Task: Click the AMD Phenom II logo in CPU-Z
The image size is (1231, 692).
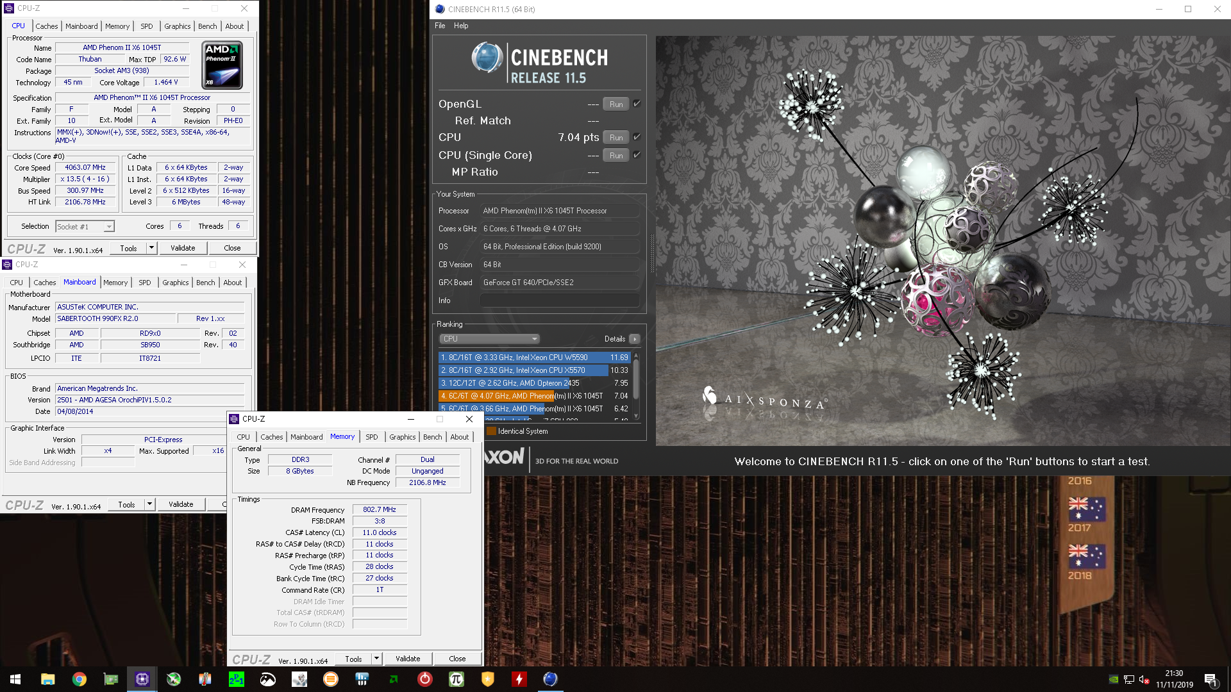Action: pos(222,65)
